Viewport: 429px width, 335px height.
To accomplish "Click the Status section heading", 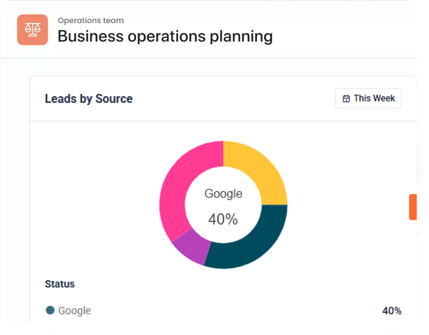I will click(x=59, y=284).
